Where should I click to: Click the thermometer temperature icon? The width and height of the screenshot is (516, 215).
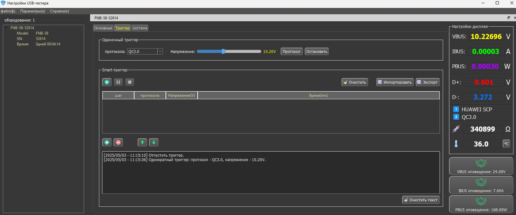456,144
